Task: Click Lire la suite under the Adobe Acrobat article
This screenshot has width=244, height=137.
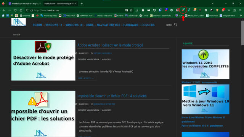Action: (x=86, y=78)
